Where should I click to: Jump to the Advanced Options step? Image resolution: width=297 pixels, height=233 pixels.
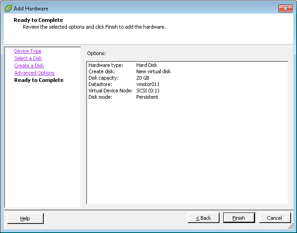point(34,73)
